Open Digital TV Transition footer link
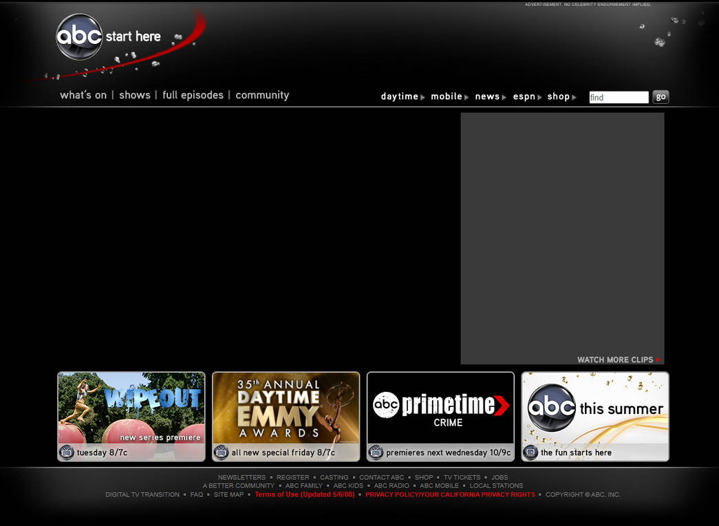719x526 pixels. 142,495
